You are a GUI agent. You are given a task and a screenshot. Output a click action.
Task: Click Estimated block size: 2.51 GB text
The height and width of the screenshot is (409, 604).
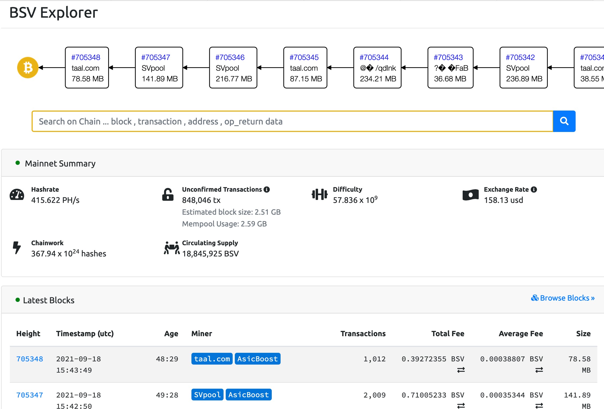[231, 212]
